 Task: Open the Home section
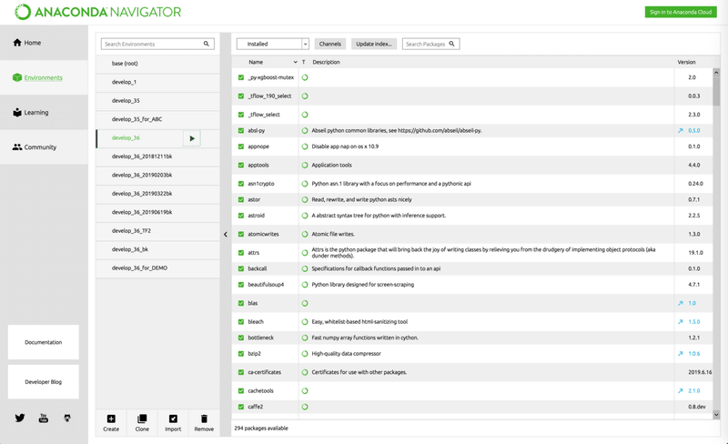click(44, 43)
